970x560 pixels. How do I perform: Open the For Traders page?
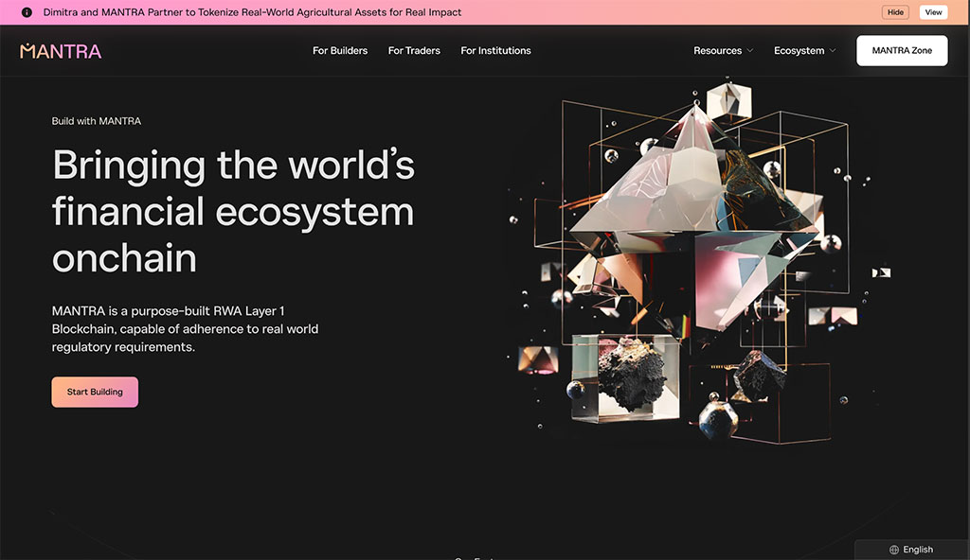(x=414, y=51)
